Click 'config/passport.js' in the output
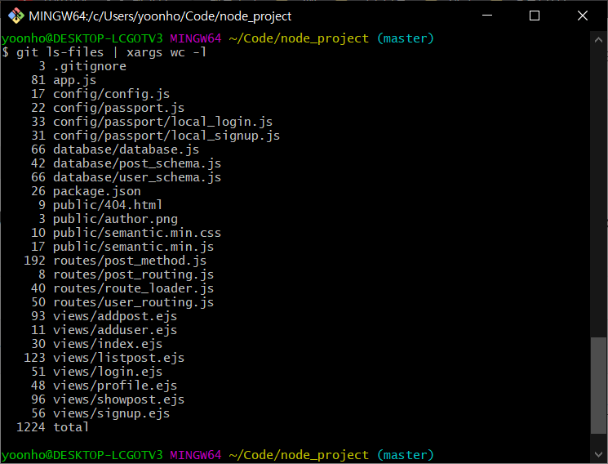The width and height of the screenshot is (608, 464). click(x=118, y=108)
